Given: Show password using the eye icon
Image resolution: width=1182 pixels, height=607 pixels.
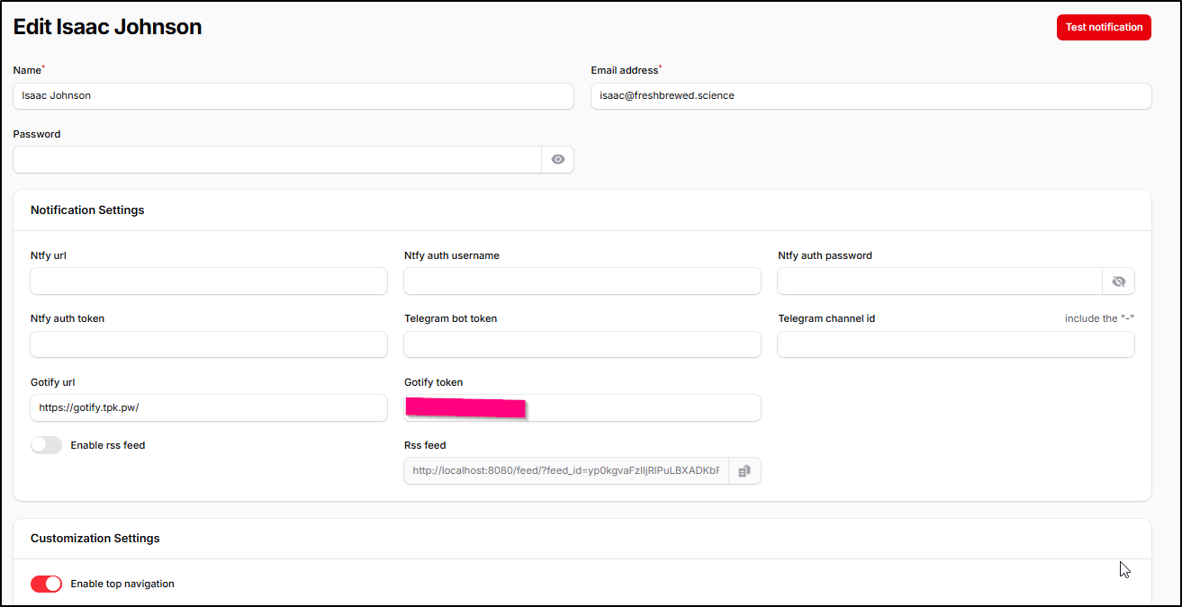Looking at the screenshot, I should pos(558,160).
